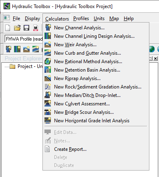159x177 pixels.
Task: Select New Bridge Scour Analysis...
Action: click(x=96, y=112)
